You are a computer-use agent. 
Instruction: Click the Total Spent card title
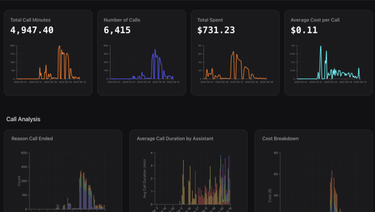(x=211, y=20)
